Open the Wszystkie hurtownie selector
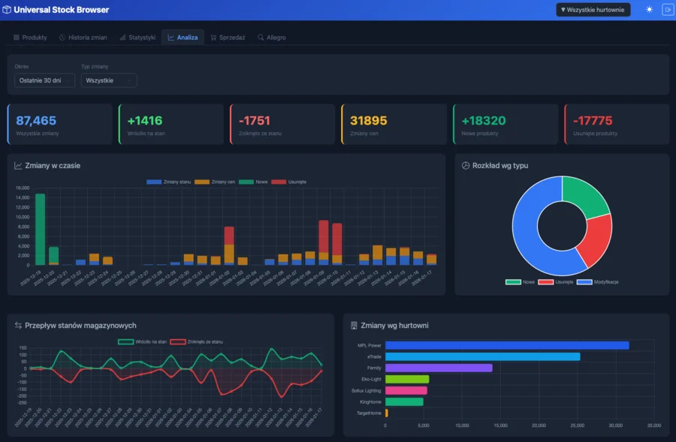The image size is (676, 442). (593, 10)
